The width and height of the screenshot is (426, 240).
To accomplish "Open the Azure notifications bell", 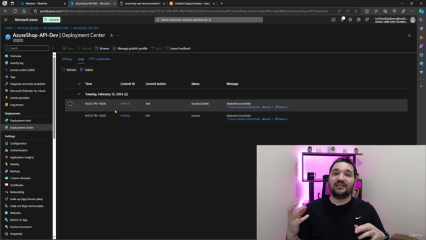I will pyautogui.click(x=342, y=19).
